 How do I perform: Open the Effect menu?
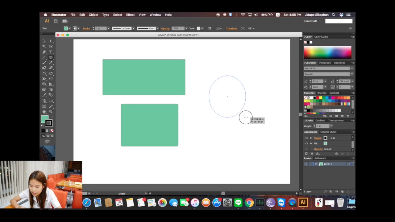(x=130, y=15)
